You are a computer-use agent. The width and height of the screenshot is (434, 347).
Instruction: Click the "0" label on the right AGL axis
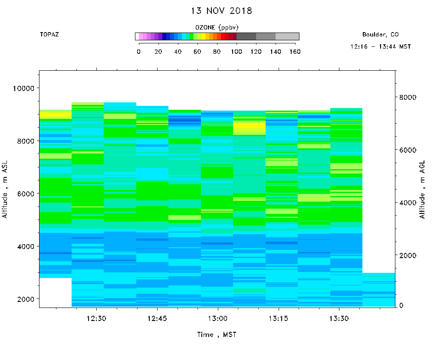(x=401, y=305)
